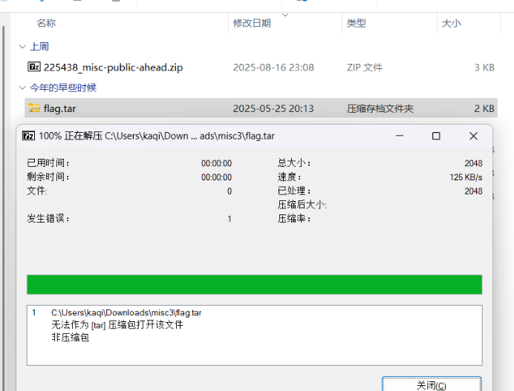Select the flag.tar file name

[x=59, y=108]
